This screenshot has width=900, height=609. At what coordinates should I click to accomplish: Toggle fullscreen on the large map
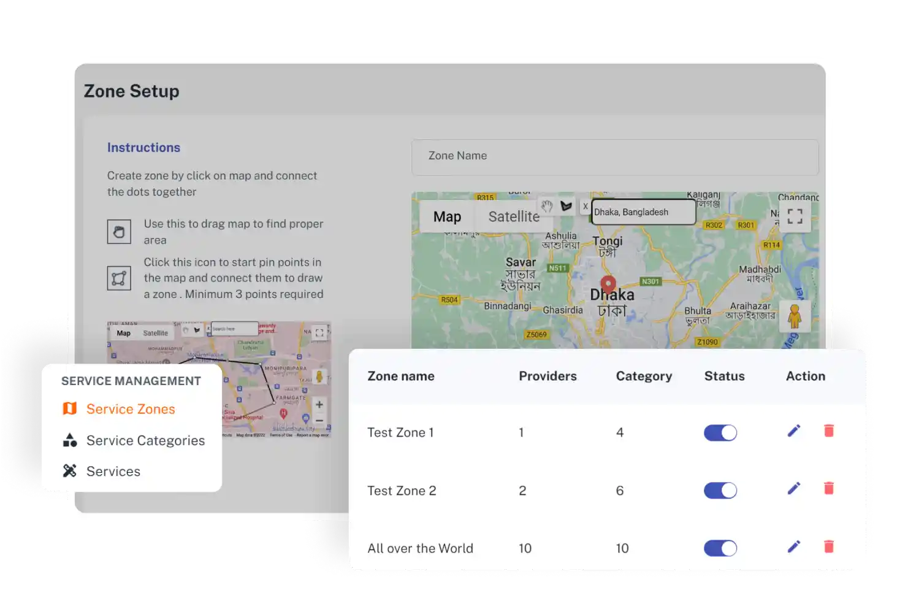pos(795,216)
